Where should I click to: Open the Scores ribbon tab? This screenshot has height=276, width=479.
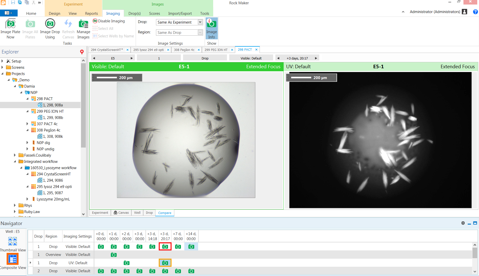154,14
